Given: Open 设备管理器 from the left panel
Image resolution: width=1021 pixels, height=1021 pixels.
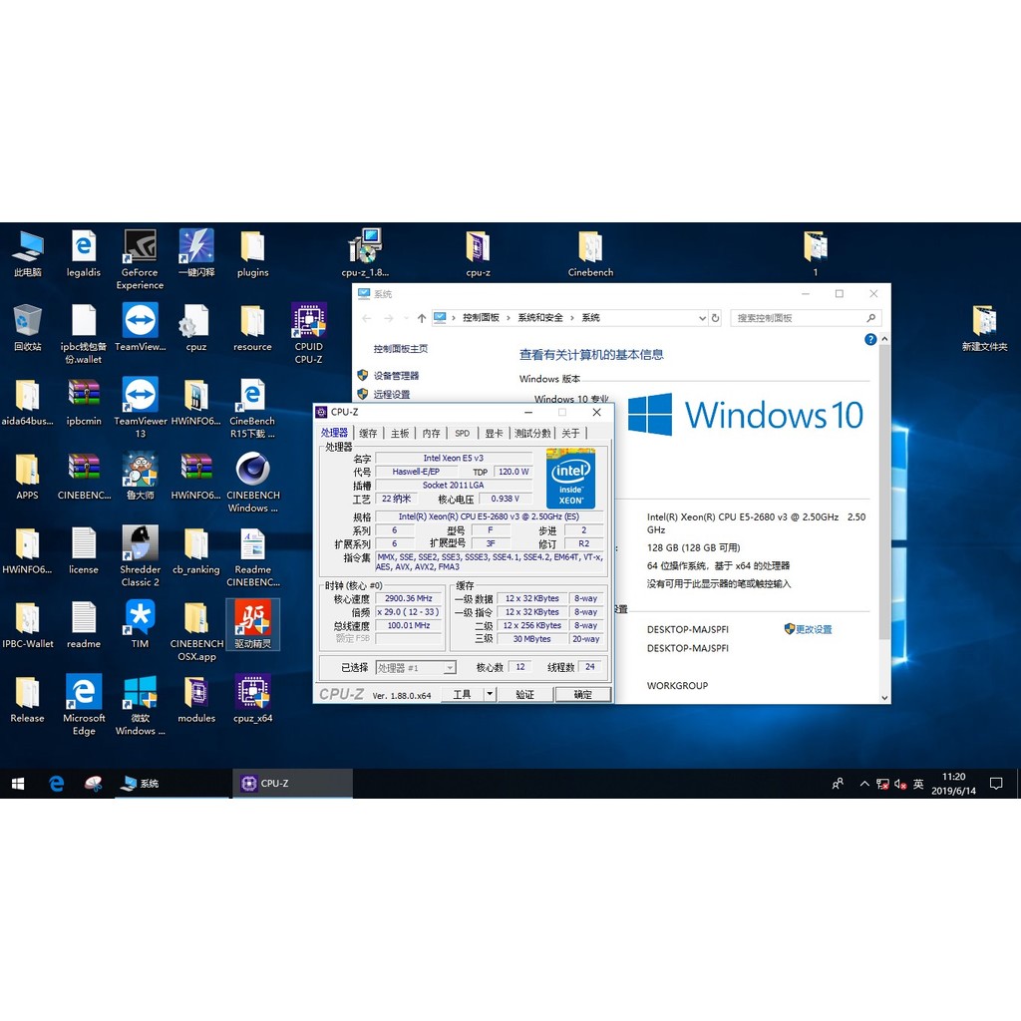Looking at the screenshot, I should tap(396, 376).
